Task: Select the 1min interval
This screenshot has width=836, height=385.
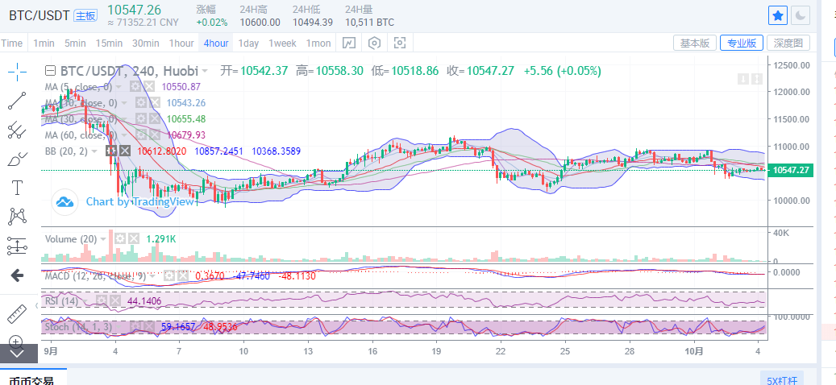Action: tap(44, 43)
